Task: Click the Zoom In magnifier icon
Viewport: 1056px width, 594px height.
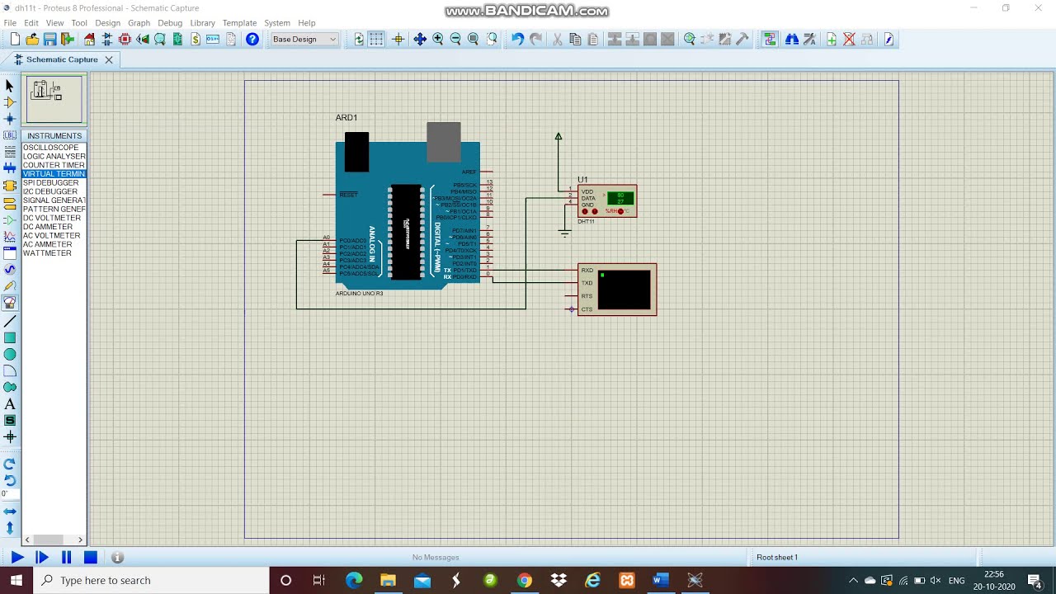Action: click(x=438, y=40)
